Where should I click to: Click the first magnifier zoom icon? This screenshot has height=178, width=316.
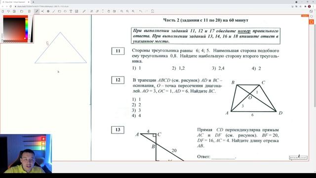pyautogui.click(x=122, y=11)
